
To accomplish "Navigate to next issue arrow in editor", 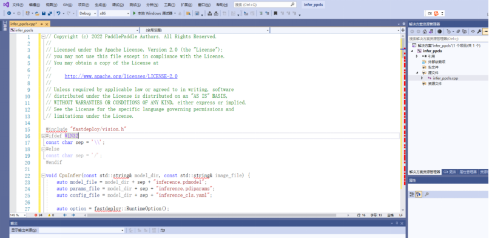I will click(73, 215).
